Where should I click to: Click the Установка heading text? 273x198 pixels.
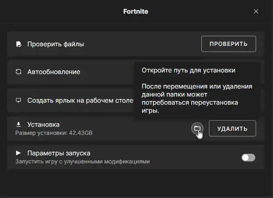43,125
